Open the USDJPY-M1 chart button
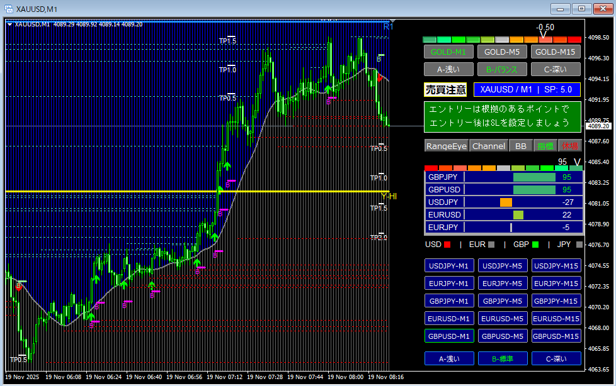Viewport: 616px width, 386px height. pos(448,266)
